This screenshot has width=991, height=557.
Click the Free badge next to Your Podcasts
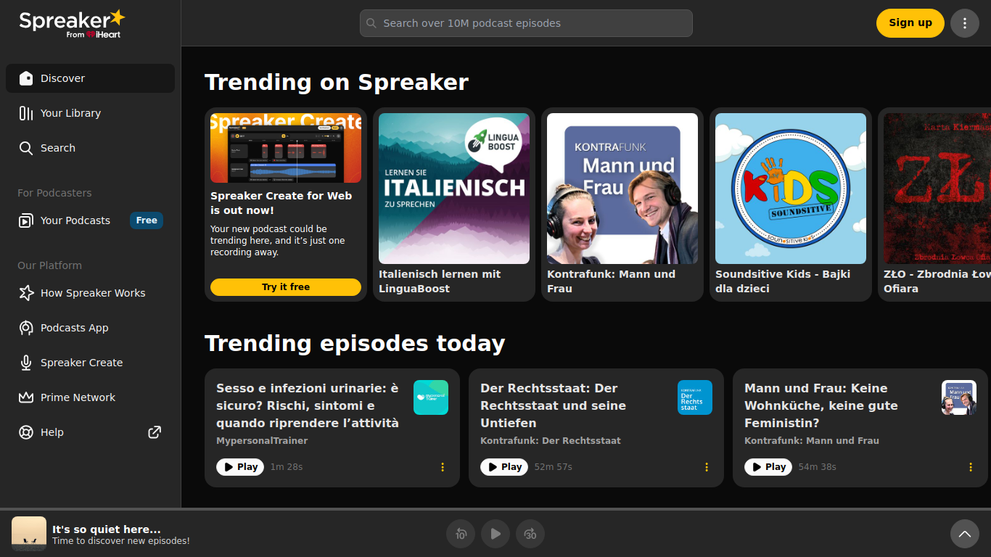click(147, 220)
